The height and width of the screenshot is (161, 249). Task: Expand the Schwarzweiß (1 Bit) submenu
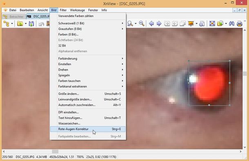coord(88,23)
